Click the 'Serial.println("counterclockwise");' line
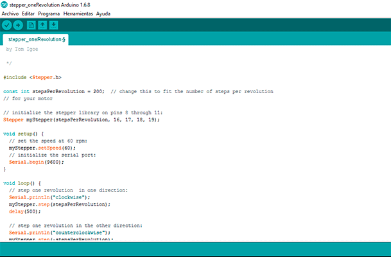The width and height of the screenshot is (391, 257). tap(60, 233)
